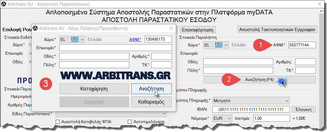Open the ΑΦΜ link in the dialog
Viewport: 327px width, 132px height.
tap(135, 39)
